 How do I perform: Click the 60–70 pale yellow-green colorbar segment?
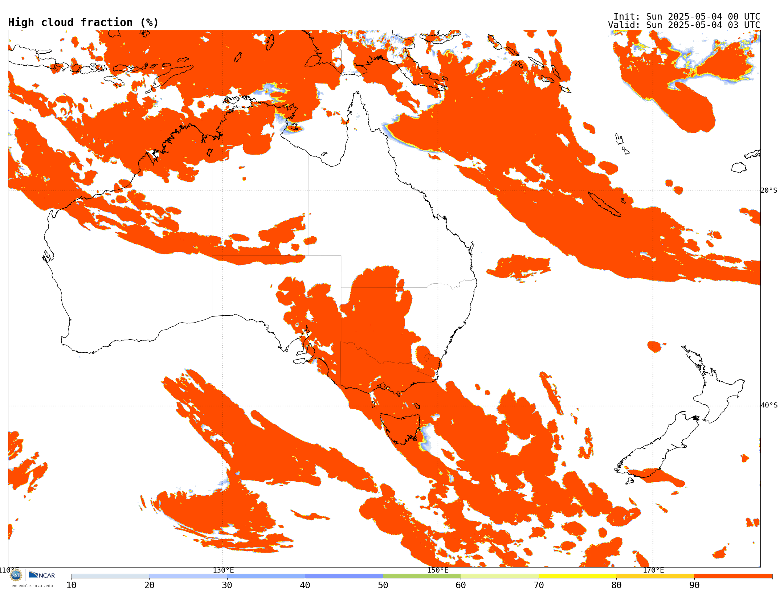pos(500,576)
